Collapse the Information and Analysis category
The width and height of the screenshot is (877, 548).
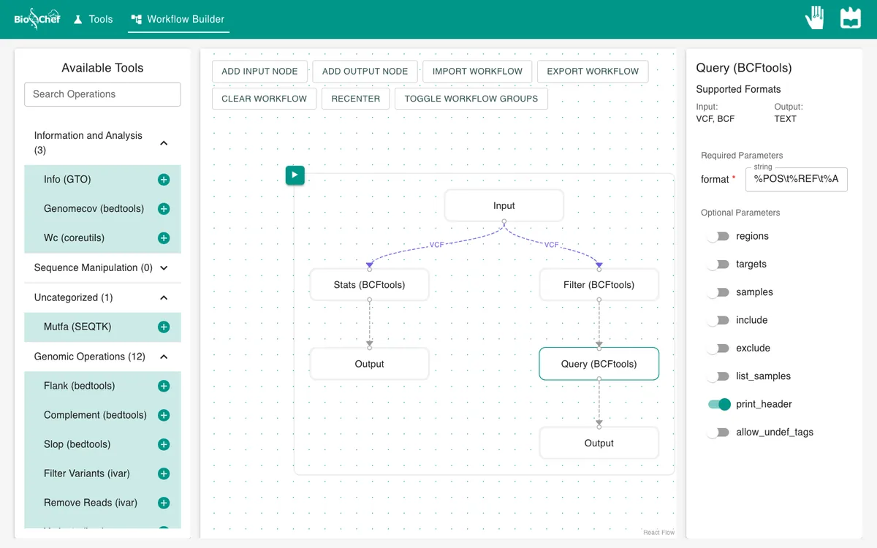click(164, 143)
